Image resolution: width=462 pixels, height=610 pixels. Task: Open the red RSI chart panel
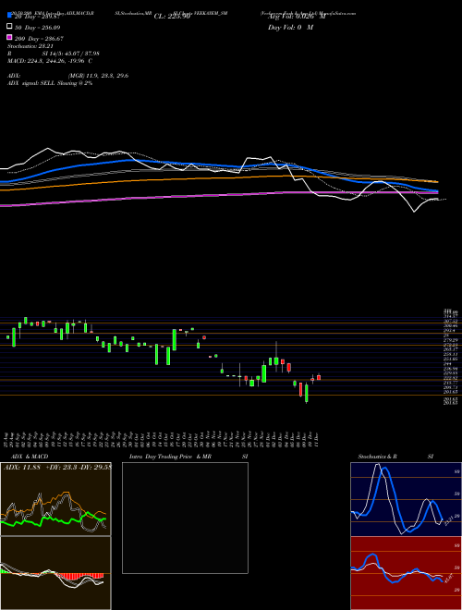(x=406, y=573)
